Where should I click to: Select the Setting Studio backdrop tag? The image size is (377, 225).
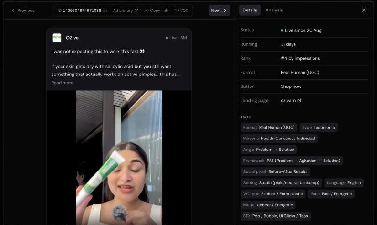click(281, 182)
